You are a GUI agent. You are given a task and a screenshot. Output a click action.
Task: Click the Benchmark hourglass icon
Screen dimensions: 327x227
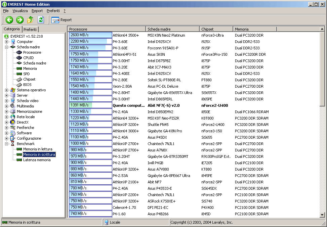[13, 144]
